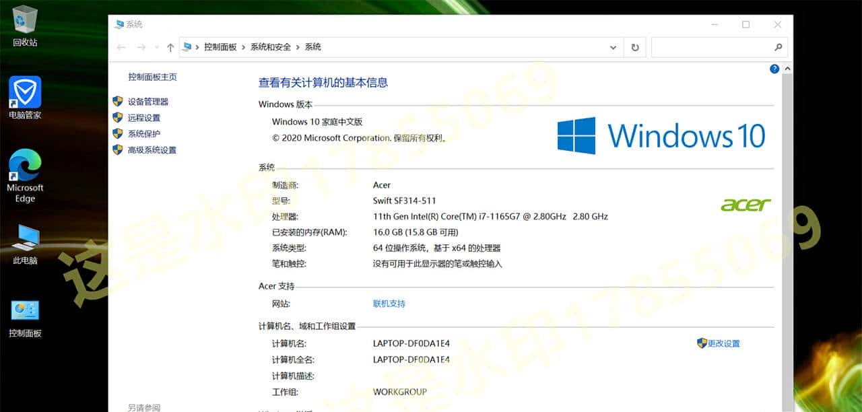862x412 pixels.
Task: Click the shield icon next to 更改设置
Action: click(701, 343)
